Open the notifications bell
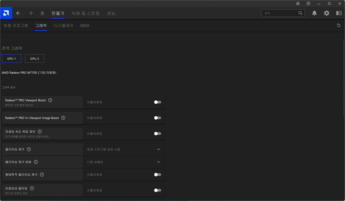The height and width of the screenshot is (201, 345). 314,13
